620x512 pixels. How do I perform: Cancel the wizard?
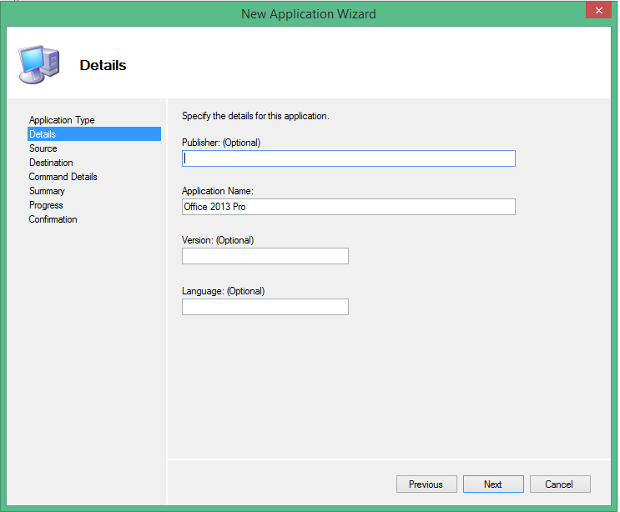pyautogui.click(x=558, y=484)
